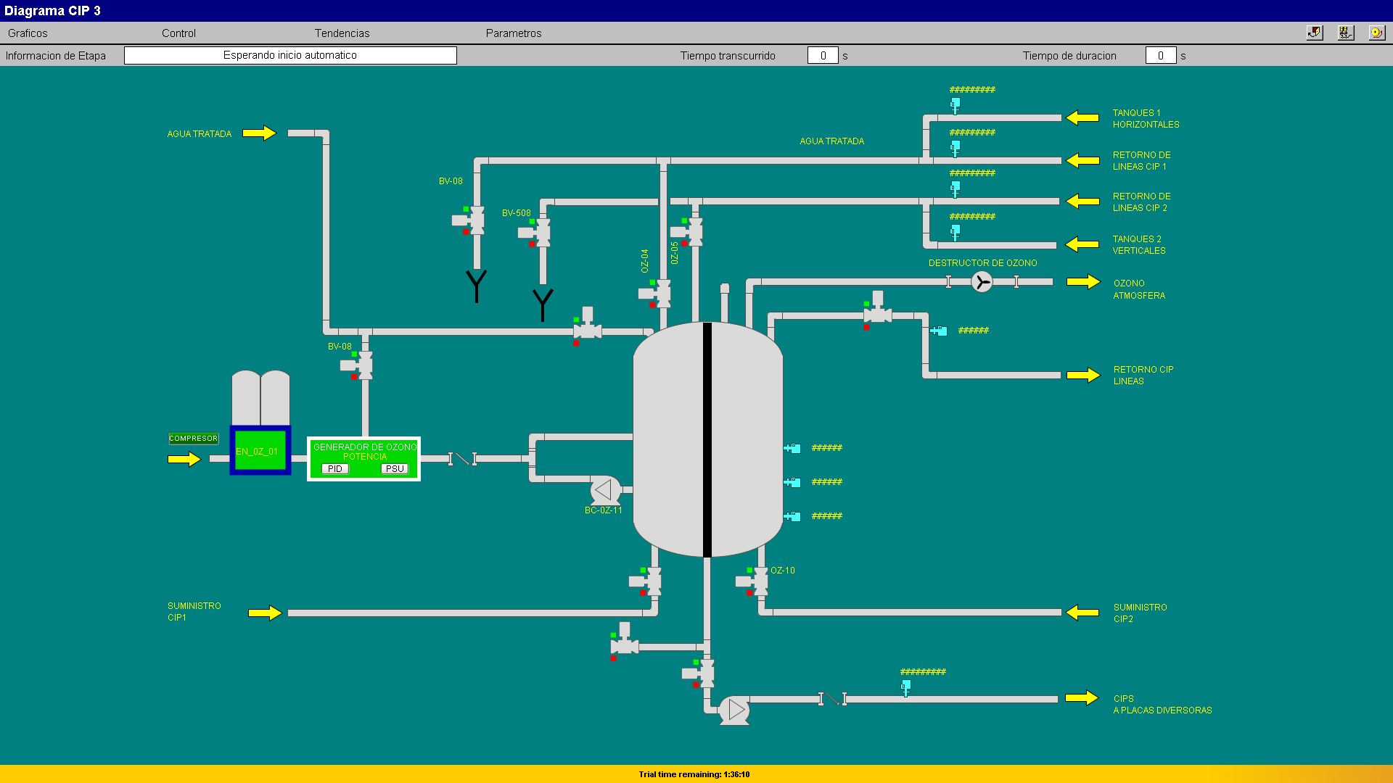Click the RETORNO CIP LINEAS label
1393x783 pixels.
[x=1143, y=376]
